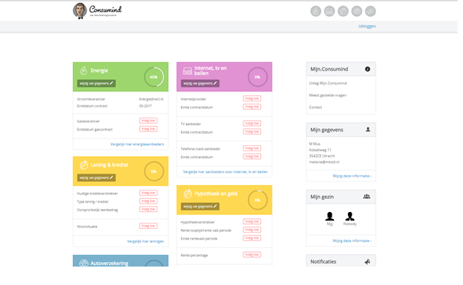Edit Hypotheek en geld gegevens
The height and width of the screenshot is (285, 463).
(x=200, y=207)
